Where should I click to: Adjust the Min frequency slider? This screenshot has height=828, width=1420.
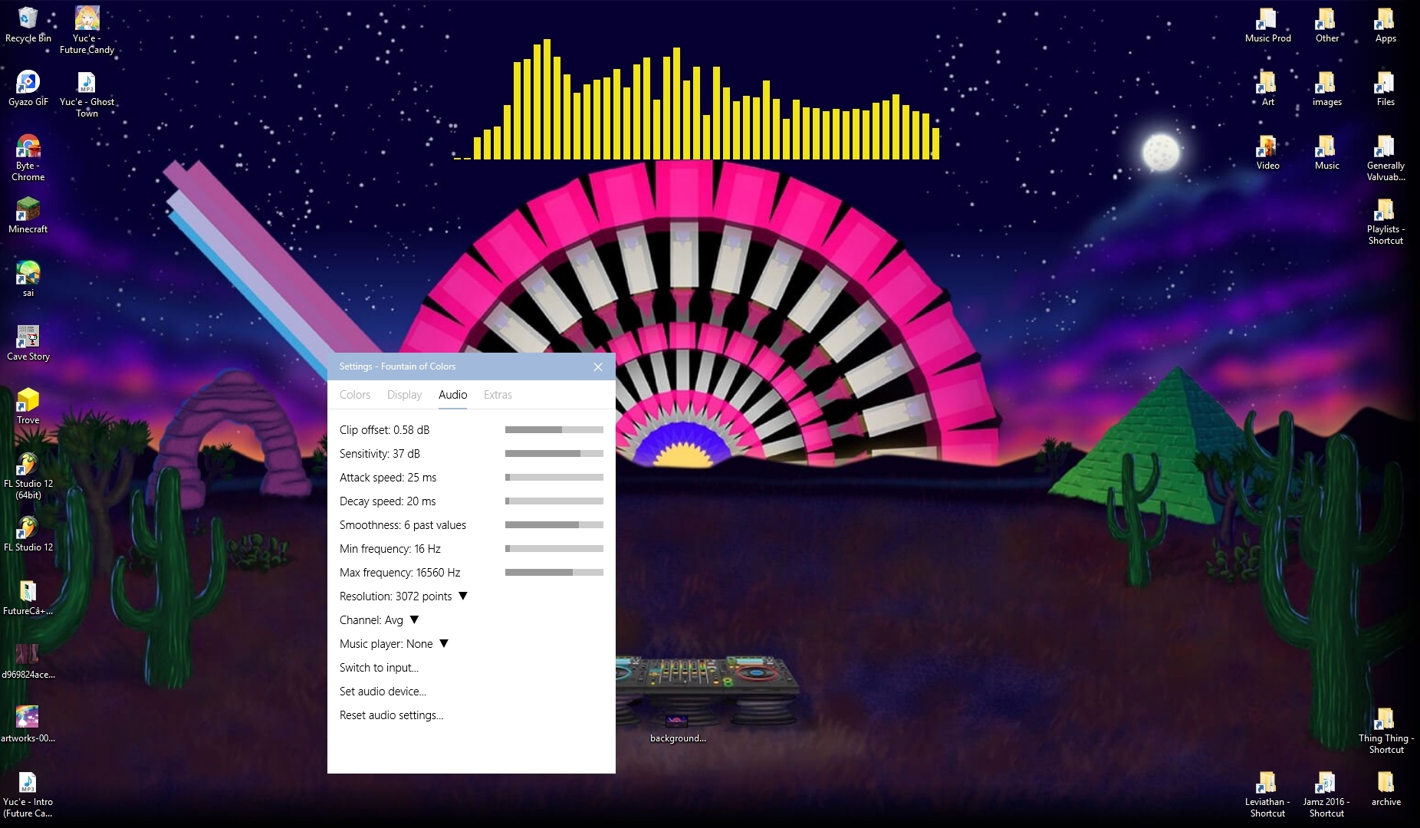pos(554,549)
